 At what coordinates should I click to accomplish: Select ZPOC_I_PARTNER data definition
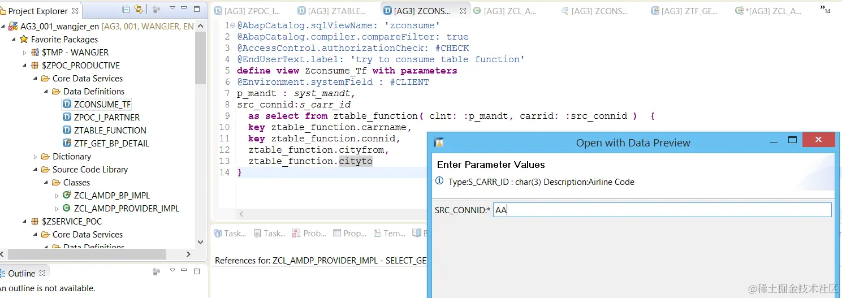tap(107, 118)
